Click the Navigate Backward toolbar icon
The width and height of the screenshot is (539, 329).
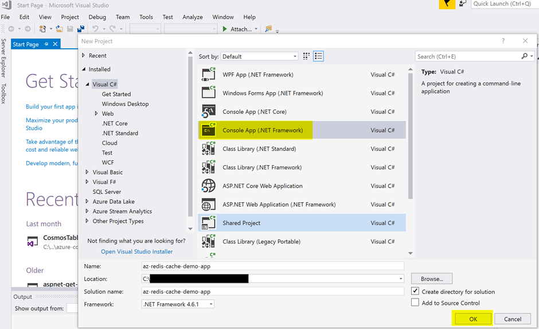[11, 29]
